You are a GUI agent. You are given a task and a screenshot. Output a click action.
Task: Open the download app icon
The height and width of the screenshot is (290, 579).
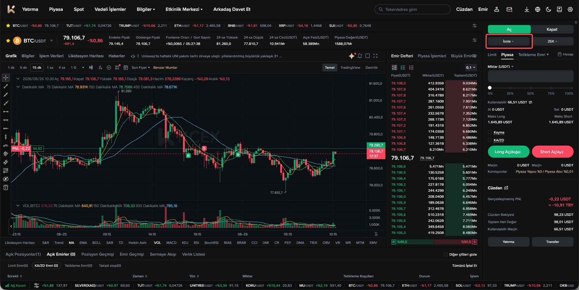pos(527,9)
